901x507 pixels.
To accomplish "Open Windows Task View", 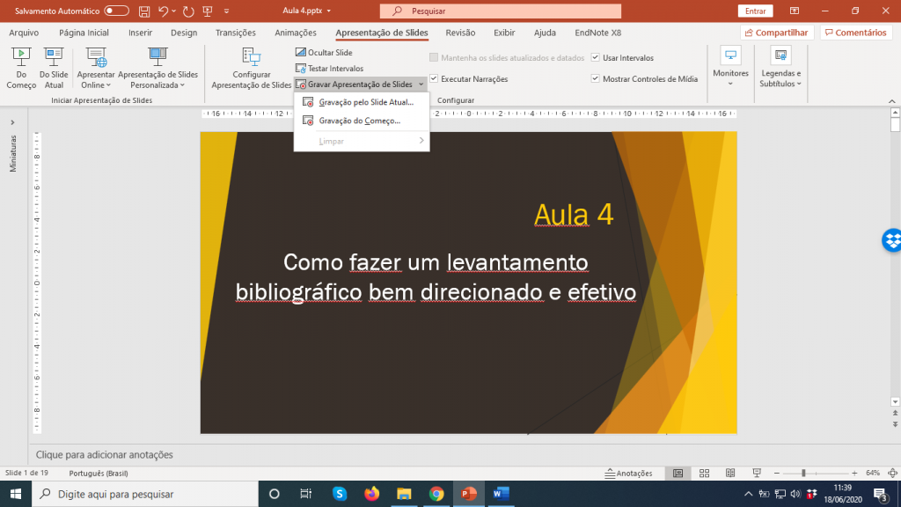I will [305, 494].
